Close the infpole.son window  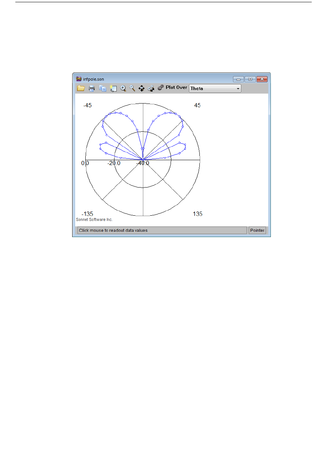click(x=262, y=79)
